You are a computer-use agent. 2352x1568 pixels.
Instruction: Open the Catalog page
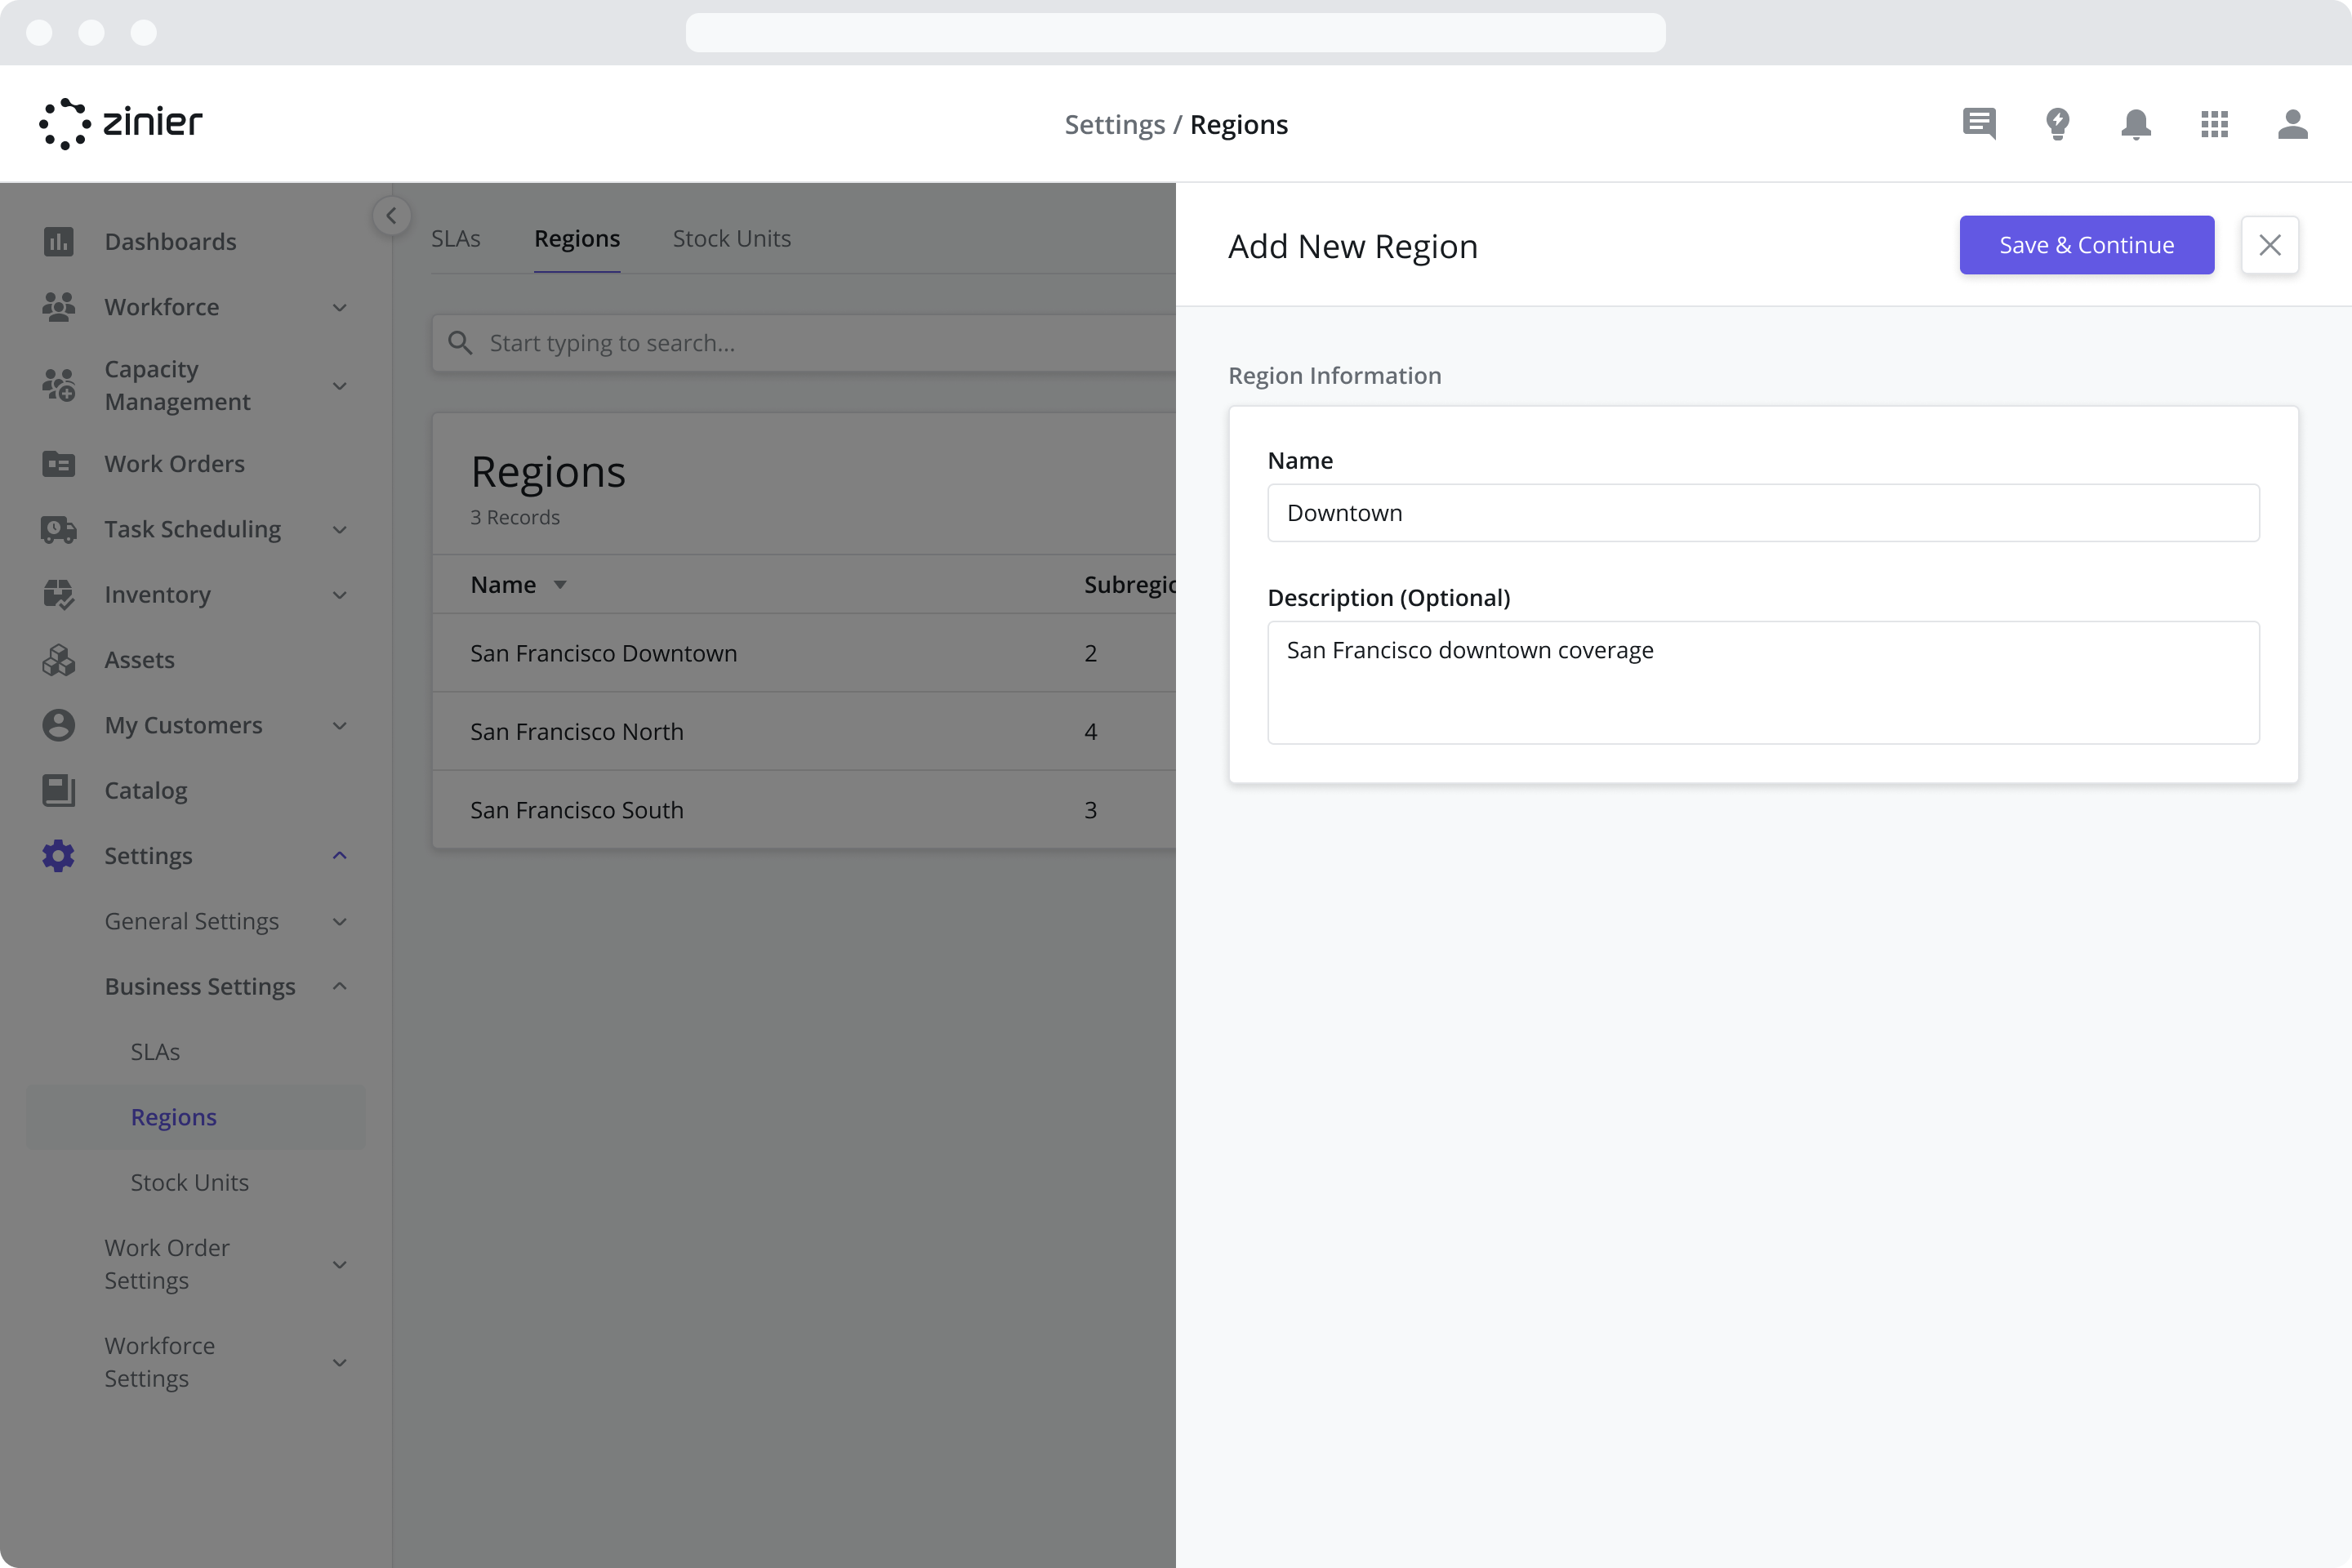click(x=146, y=790)
